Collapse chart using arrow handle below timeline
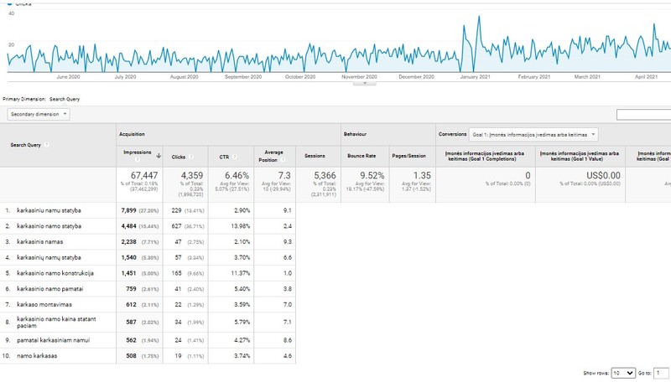The height and width of the screenshot is (382, 671). point(365,83)
